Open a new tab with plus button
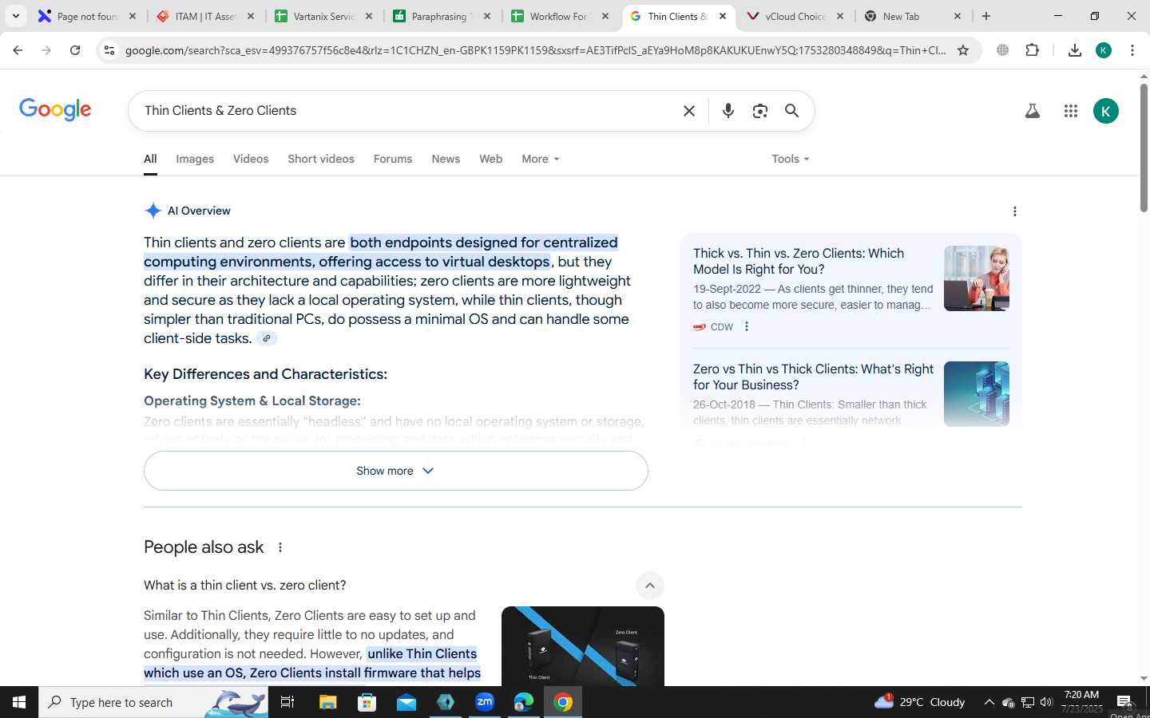Viewport: 1150px width, 718px height. 986,16
